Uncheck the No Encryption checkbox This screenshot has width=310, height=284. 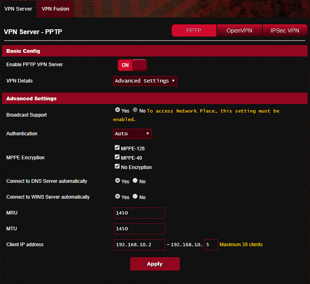pyautogui.click(x=117, y=166)
